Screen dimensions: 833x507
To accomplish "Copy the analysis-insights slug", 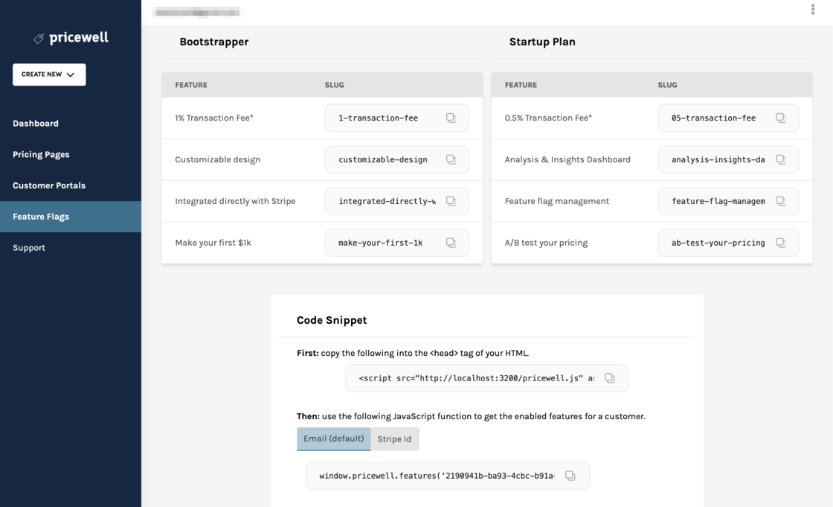I will pos(780,159).
